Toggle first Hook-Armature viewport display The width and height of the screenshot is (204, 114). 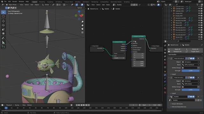[x=191, y=58]
